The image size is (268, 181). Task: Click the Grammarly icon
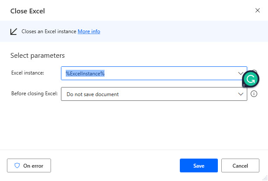(251, 79)
